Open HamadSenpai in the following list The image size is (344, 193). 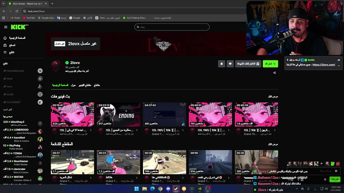coord(23,71)
